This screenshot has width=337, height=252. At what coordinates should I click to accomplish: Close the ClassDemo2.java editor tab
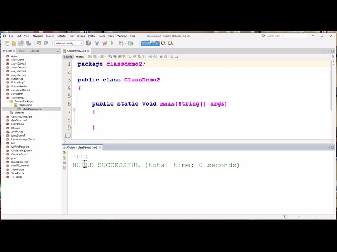(88, 51)
